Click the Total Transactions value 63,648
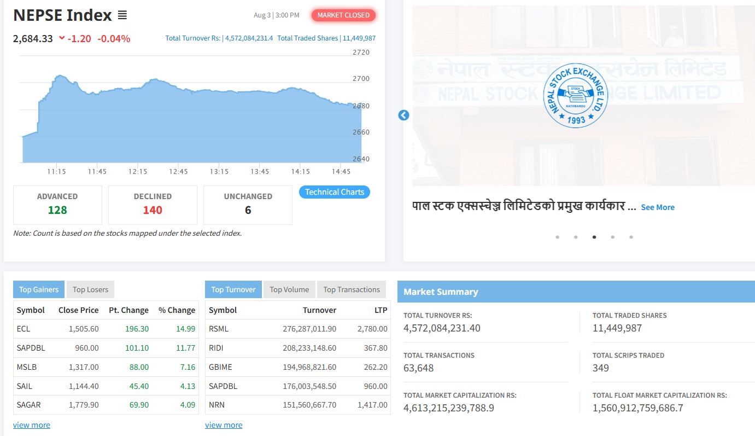This screenshot has height=436, width=755. point(419,368)
